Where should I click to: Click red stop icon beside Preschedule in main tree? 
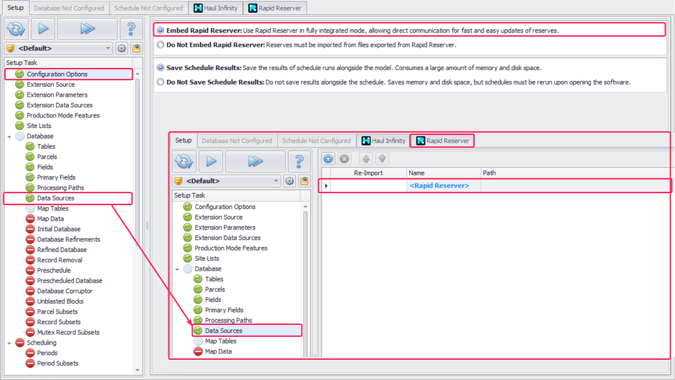coord(30,271)
